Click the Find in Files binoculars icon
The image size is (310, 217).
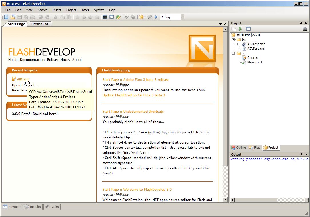305,29
